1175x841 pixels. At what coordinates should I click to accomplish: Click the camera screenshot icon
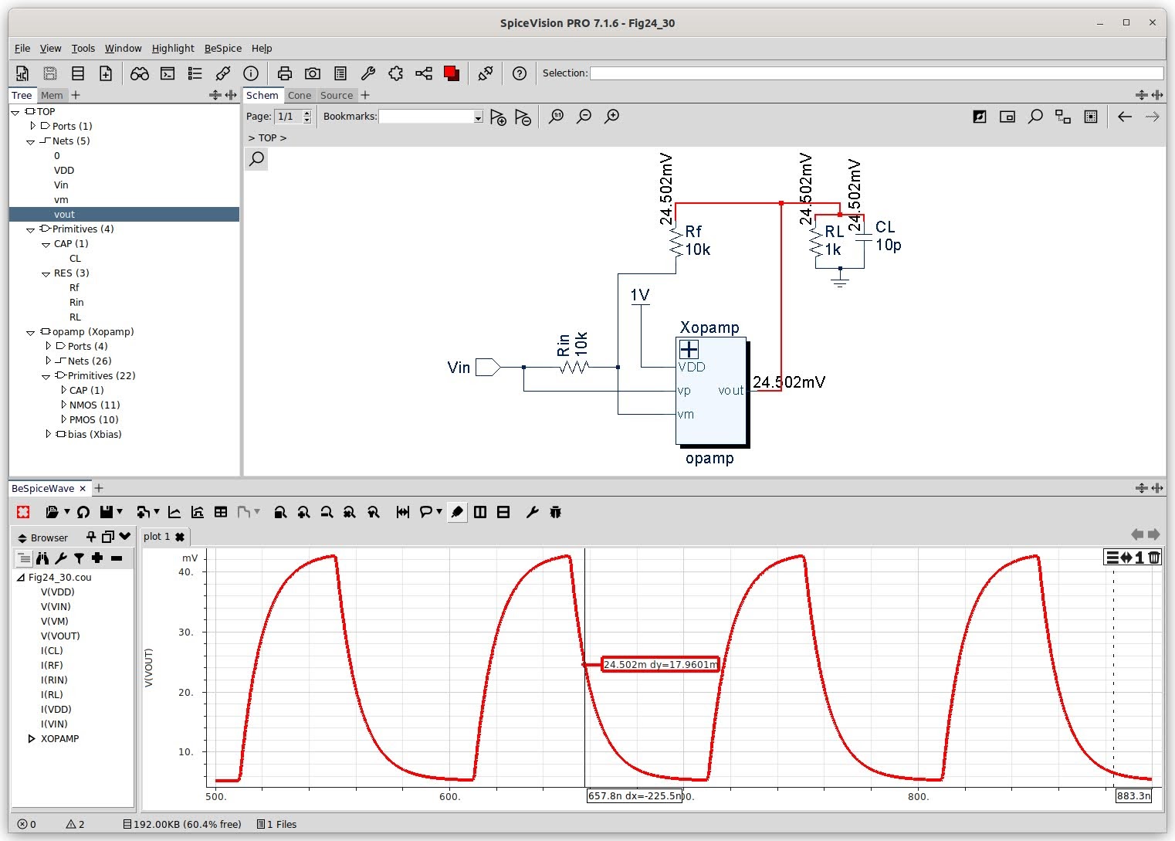click(313, 73)
